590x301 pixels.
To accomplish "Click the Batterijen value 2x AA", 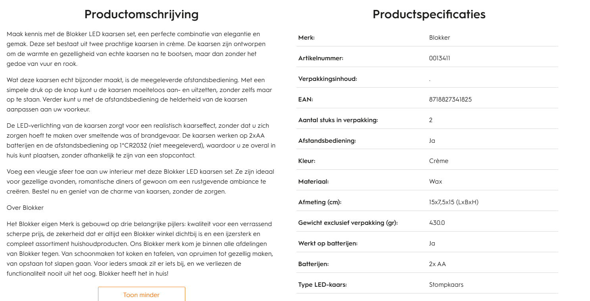I will [437, 264].
